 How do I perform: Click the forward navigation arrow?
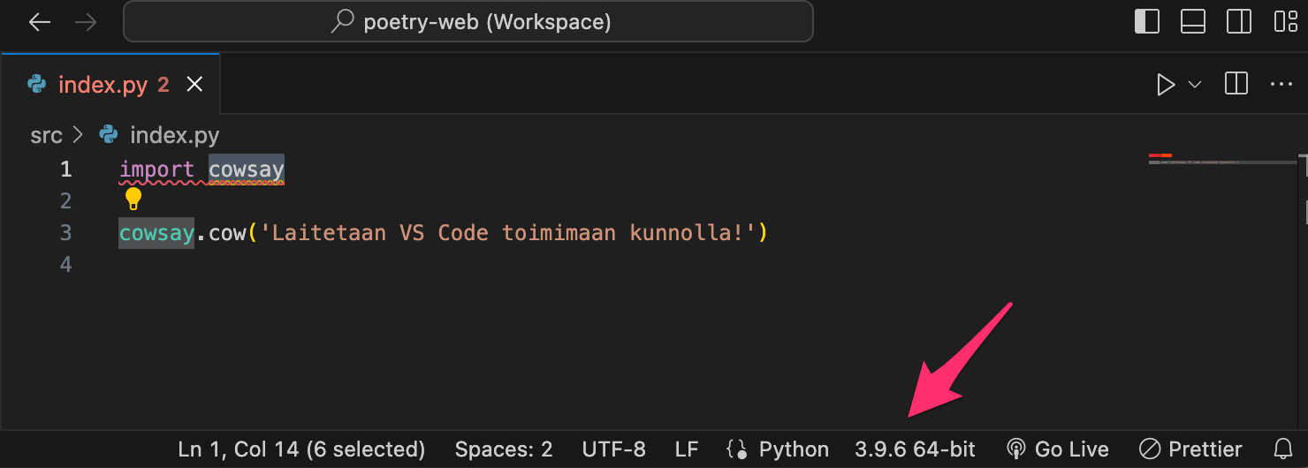(x=86, y=22)
